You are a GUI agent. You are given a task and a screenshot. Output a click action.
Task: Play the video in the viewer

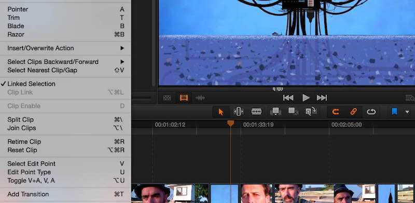(x=306, y=98)
